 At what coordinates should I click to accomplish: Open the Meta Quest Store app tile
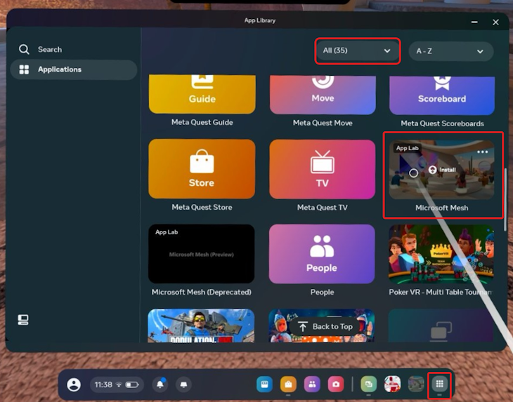(202, 169)
